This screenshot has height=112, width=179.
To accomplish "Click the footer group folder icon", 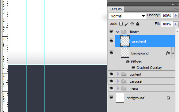I will point(124,32).
